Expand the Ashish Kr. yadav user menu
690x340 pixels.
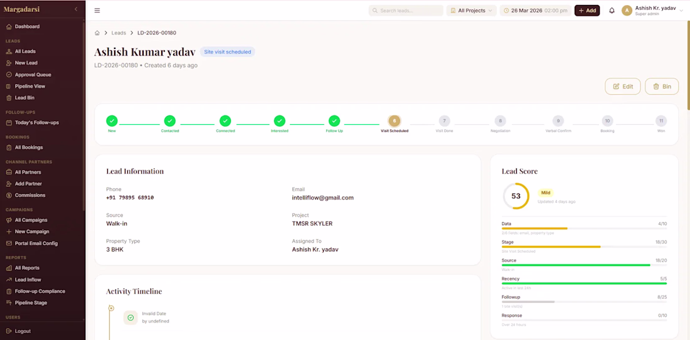point(652,11)
